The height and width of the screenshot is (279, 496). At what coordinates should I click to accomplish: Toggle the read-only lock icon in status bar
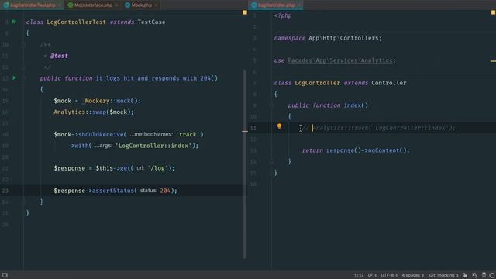(465, 275)
